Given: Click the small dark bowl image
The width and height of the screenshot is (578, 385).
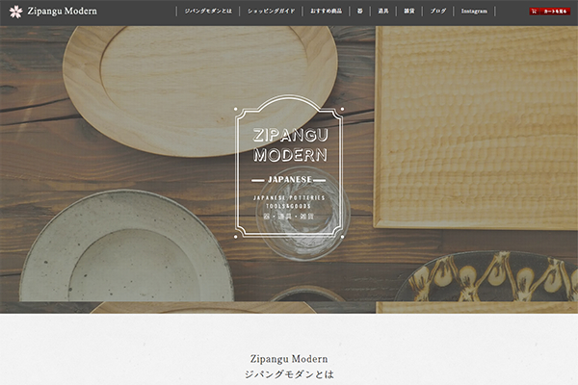Looking at the screenshot, I should coord(308,294).
